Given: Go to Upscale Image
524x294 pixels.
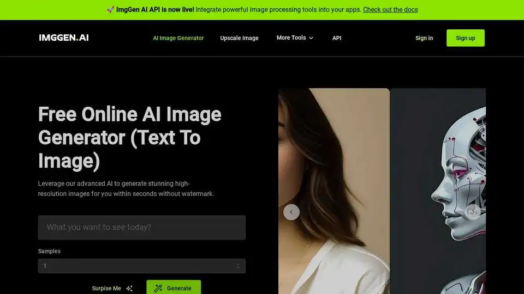Looking at the screenshot, I should point(239,38).
